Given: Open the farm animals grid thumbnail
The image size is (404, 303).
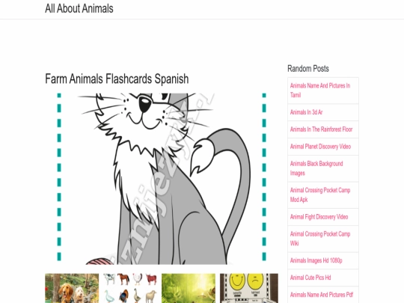Looking at the screenshot, I should point(130,288).
